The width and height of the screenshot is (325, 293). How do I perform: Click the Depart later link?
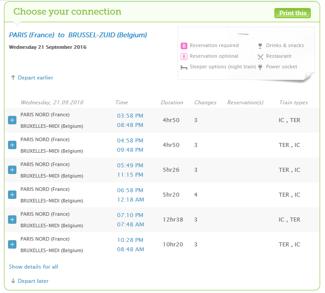coord(33,281)
